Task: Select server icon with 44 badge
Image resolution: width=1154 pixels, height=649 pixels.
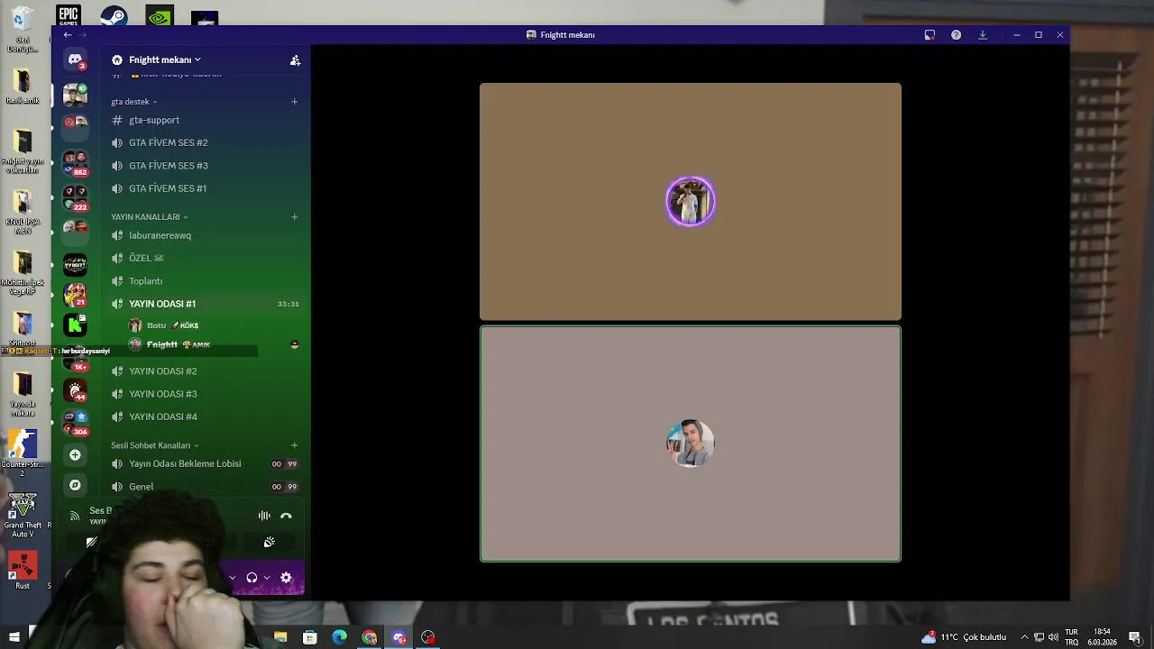Action: 75,390
